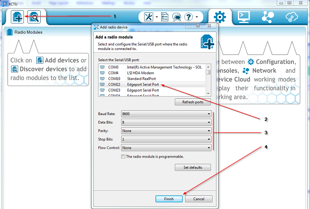Open the Baud Rate dropdown
The height and width of the screenshot is (209, 310).
pos(166,114)
